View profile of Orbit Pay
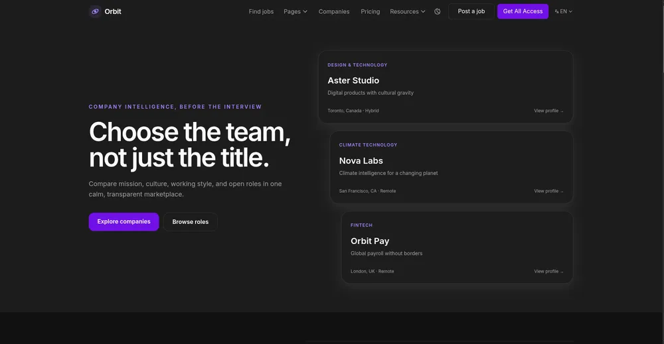This screenshot has height=344, width=664. [548, 271]
